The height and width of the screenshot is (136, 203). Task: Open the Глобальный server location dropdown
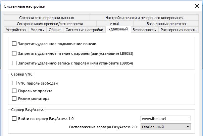pos(165,127)
